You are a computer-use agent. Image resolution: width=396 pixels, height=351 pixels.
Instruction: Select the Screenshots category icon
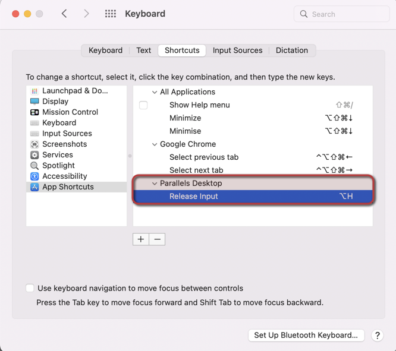click(34, 144)
